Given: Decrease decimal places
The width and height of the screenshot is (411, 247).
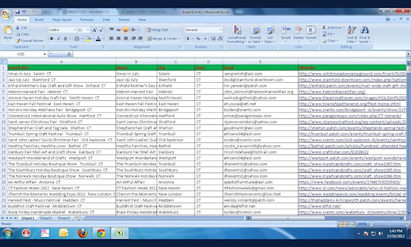Looking at the screenshot, I should (x=220, y=39).
